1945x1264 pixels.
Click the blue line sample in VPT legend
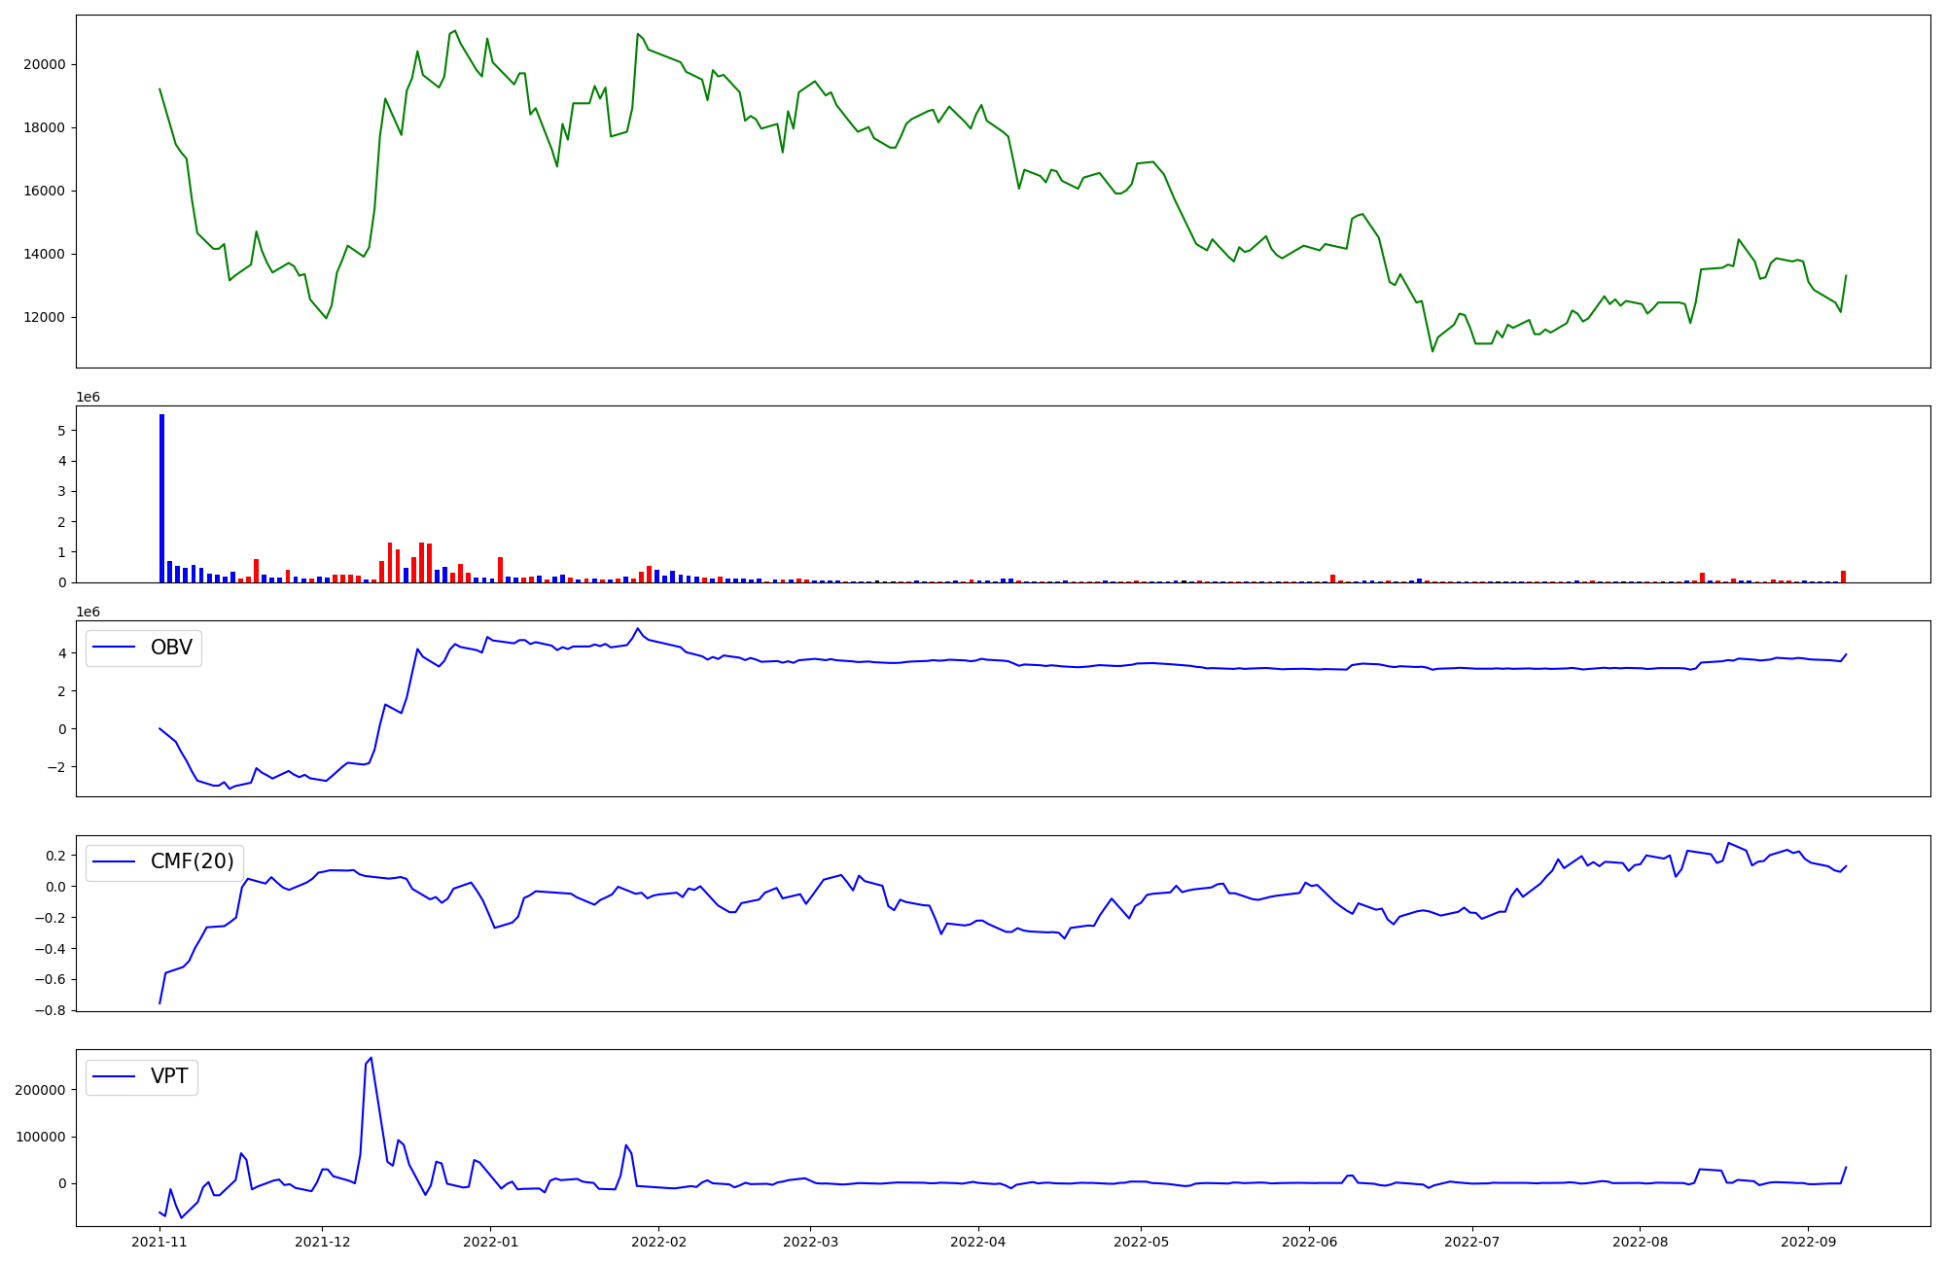point(114,1076)
